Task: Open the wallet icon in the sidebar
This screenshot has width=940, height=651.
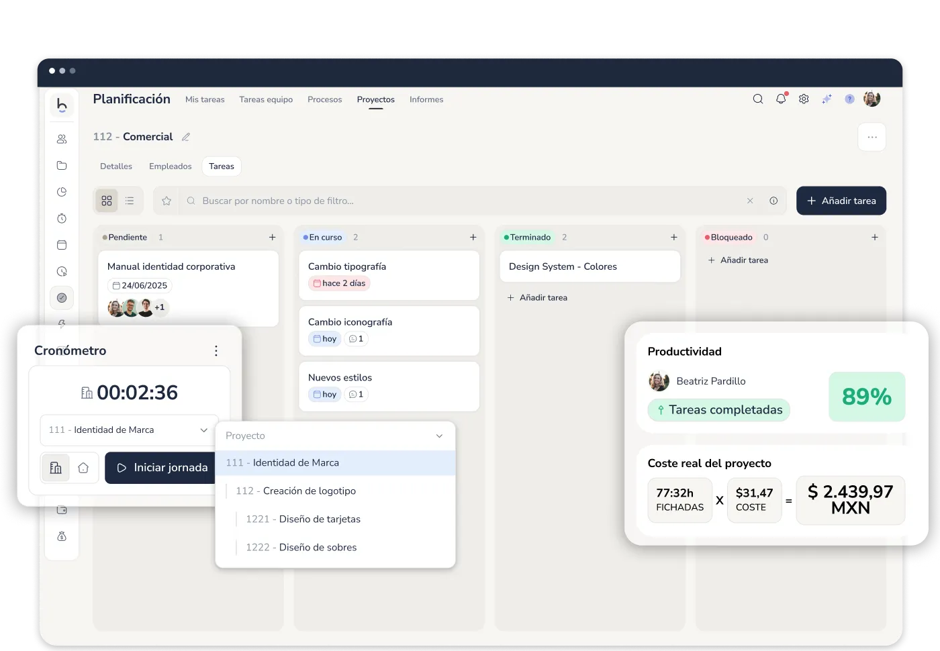Action: (62, 510)
